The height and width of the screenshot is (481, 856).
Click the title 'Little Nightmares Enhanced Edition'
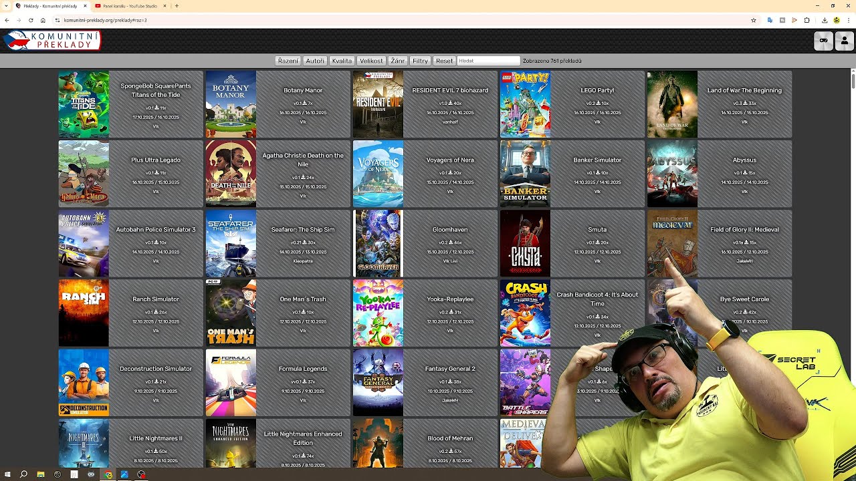pos(303,438)
